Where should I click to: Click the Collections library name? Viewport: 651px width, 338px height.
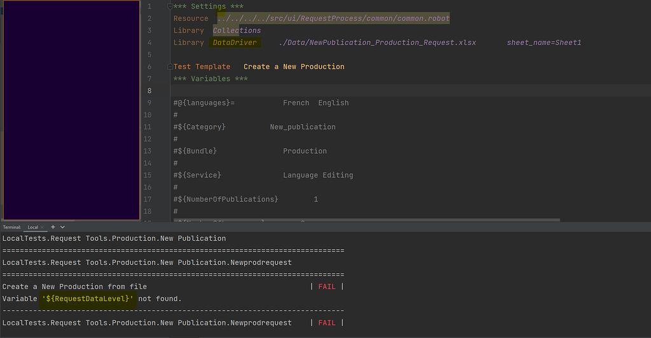point(236,30)
